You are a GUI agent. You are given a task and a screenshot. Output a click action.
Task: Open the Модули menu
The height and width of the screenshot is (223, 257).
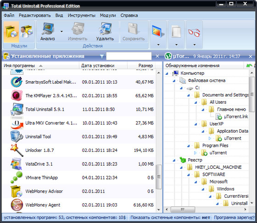[108, 16]
